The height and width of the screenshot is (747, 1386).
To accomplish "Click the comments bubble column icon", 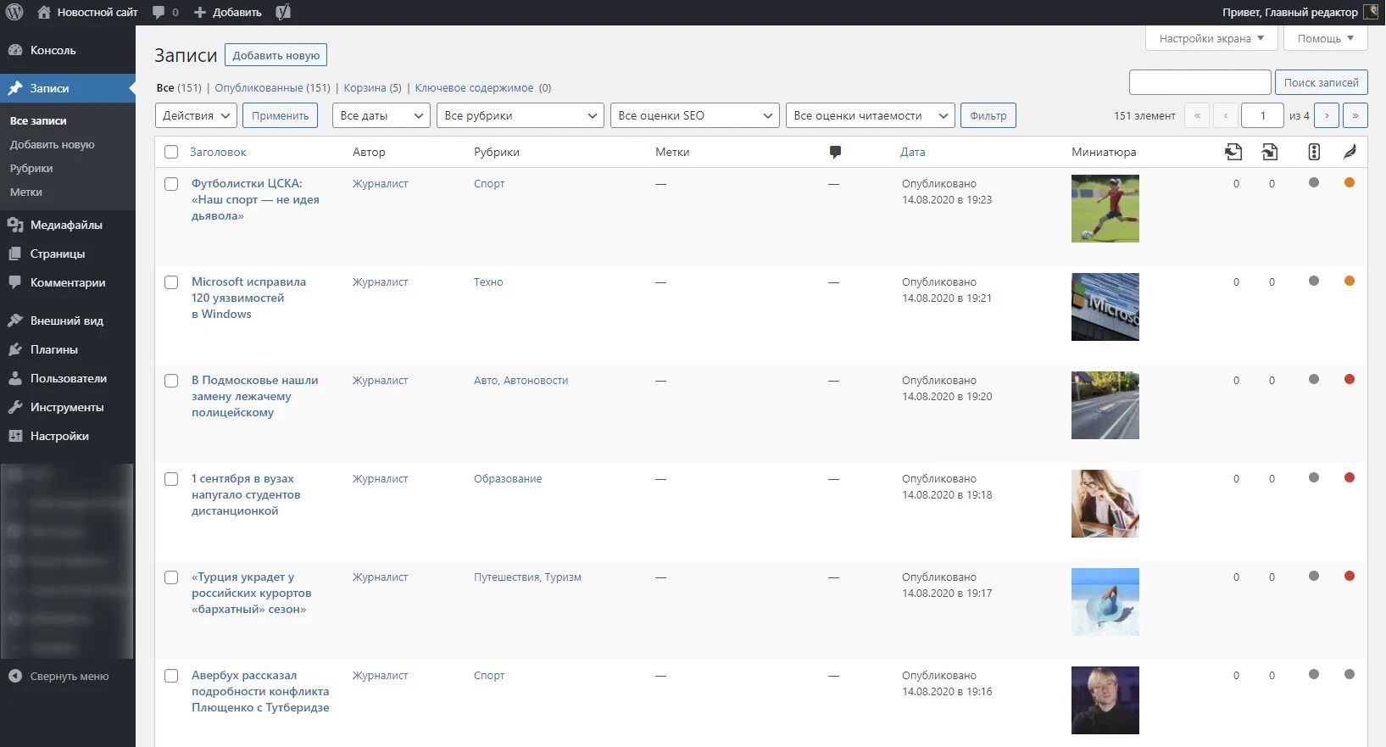I will coord(835,152).
